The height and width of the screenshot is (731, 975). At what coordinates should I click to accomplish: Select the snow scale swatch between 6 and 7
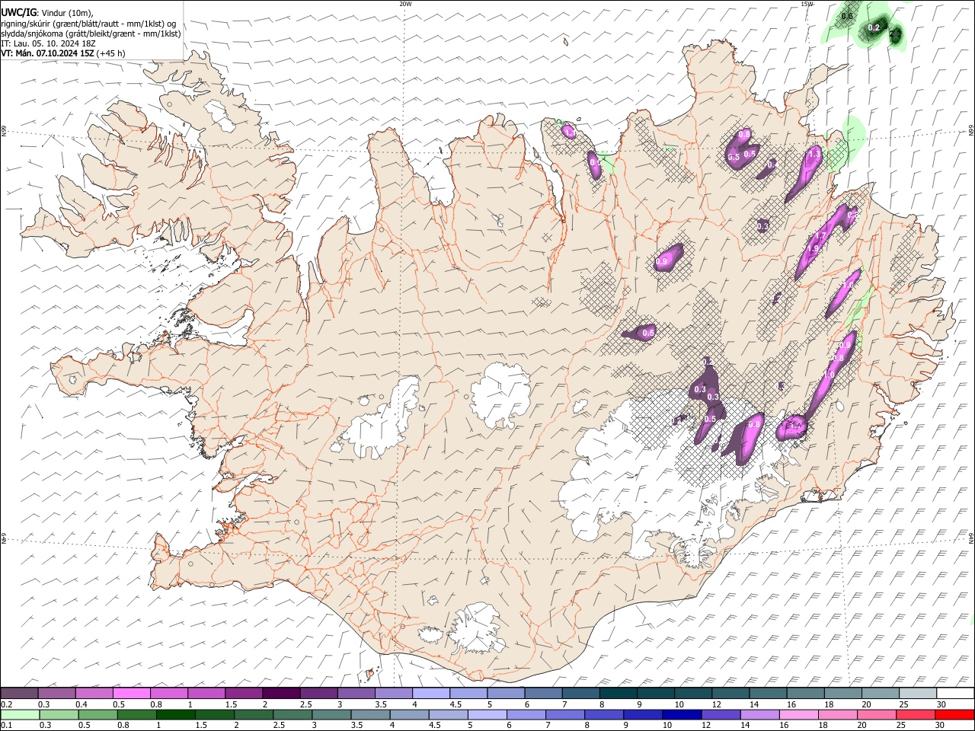(x=542, y=693)
